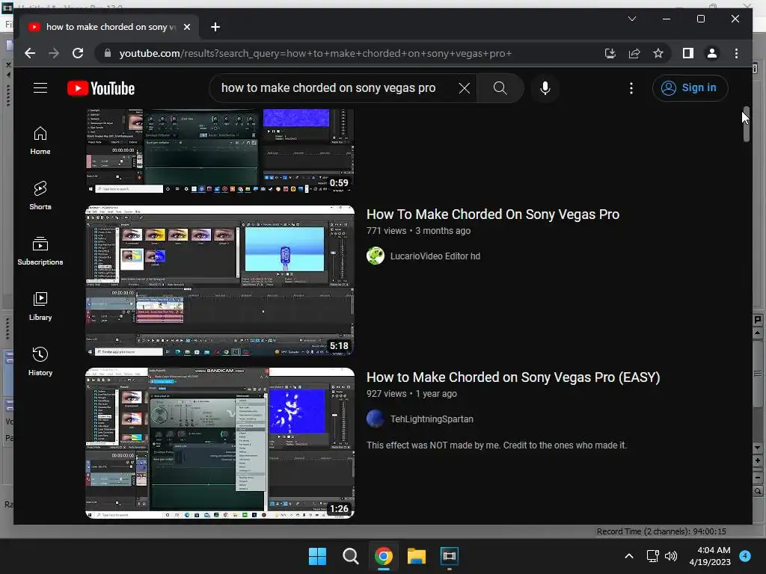766x574 pixels.
Task: Open TehLightningSpartan channel name
Action: [432, 419]
